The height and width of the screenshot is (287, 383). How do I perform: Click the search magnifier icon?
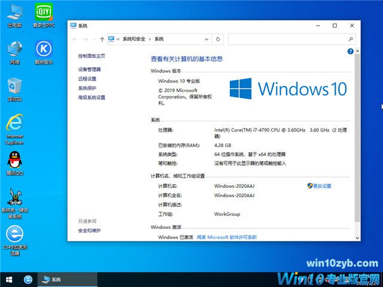point(351,39)
